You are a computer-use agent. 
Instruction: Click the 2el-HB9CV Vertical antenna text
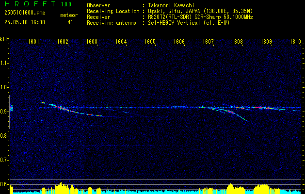point(189,23)
